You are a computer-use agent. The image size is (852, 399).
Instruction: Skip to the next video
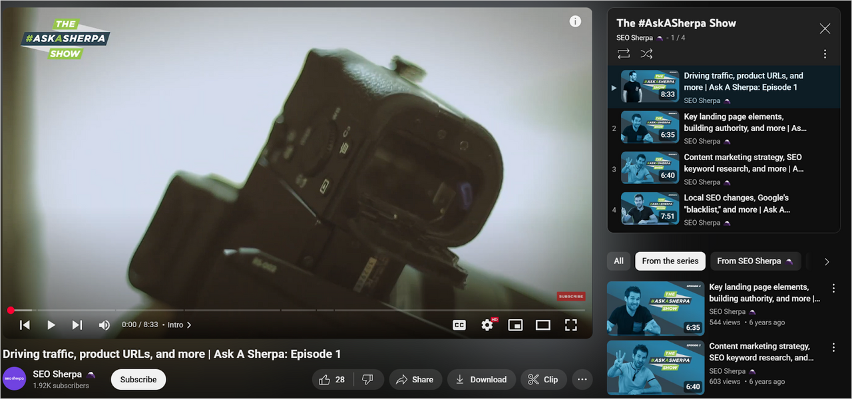(x=77, y=325)
